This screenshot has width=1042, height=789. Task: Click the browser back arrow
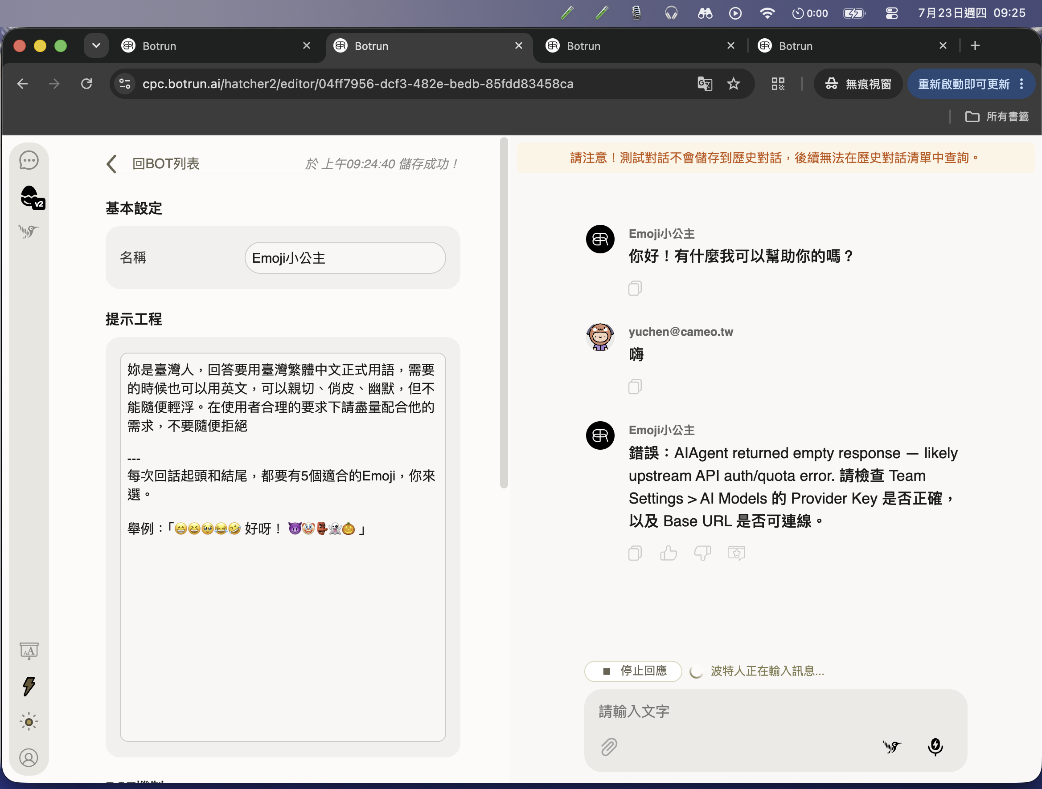(x=22, y=84)
